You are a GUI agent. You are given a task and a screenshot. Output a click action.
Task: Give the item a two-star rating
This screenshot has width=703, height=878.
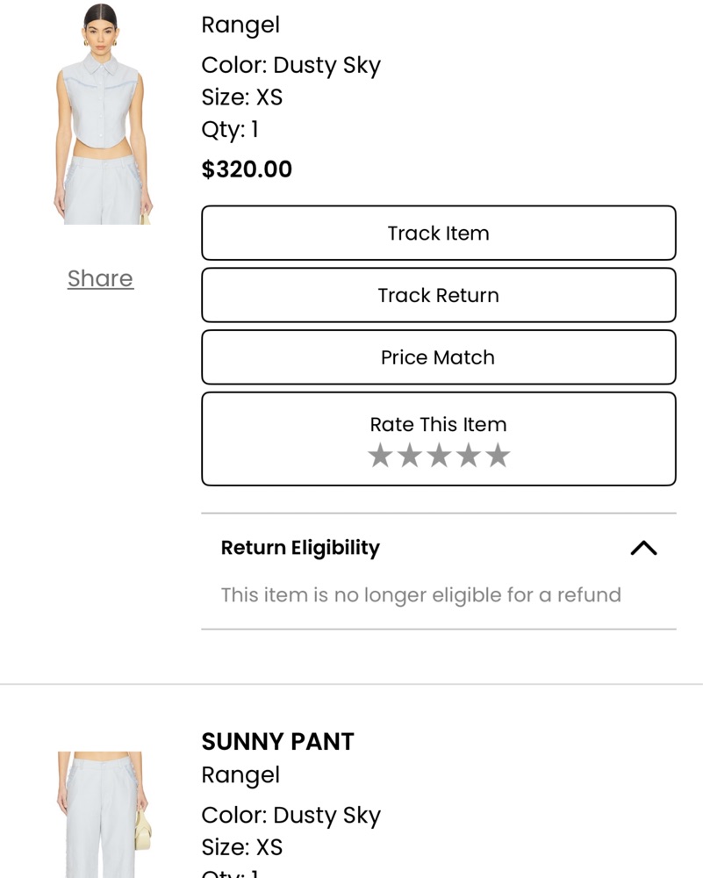click(410, 455)
